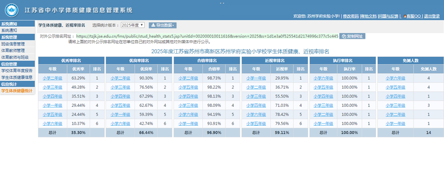Viewport: 444px width, 171px height.
Task: Open the 问题与反馈 link
Action: (x=388, y=16)
